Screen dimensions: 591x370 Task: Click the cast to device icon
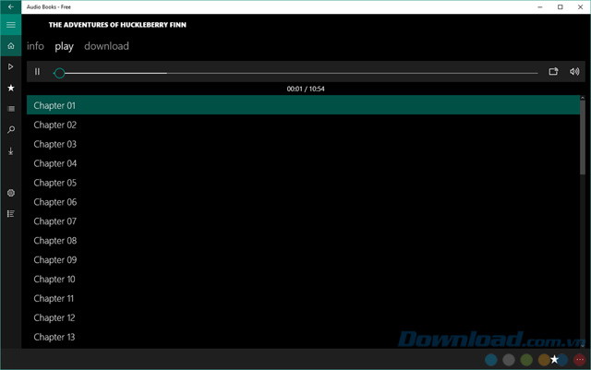(553, 72)
